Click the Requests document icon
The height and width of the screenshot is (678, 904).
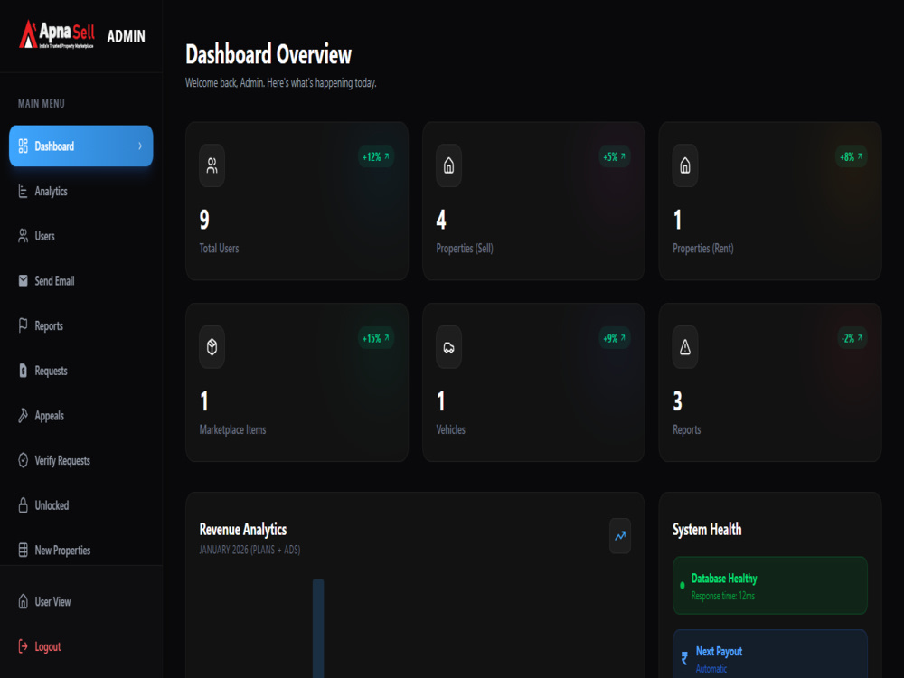click(x=24, y=371)
